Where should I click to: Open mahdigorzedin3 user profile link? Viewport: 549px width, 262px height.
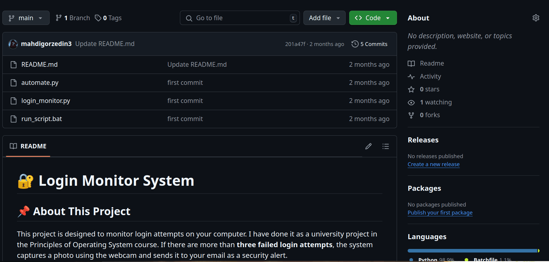click(46, 44)
